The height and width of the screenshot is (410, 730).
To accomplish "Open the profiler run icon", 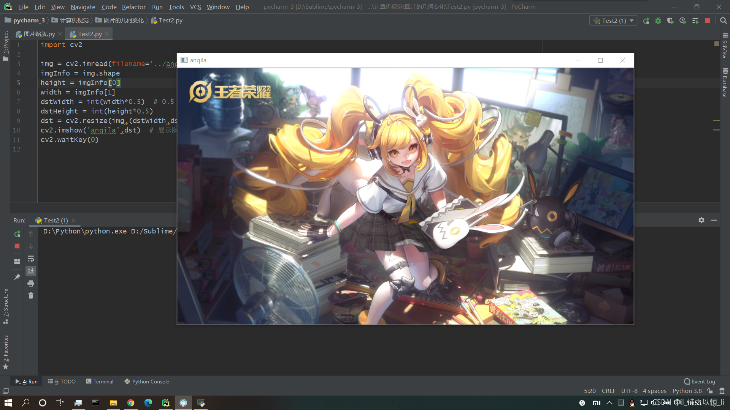I will (x=683, y=21).
